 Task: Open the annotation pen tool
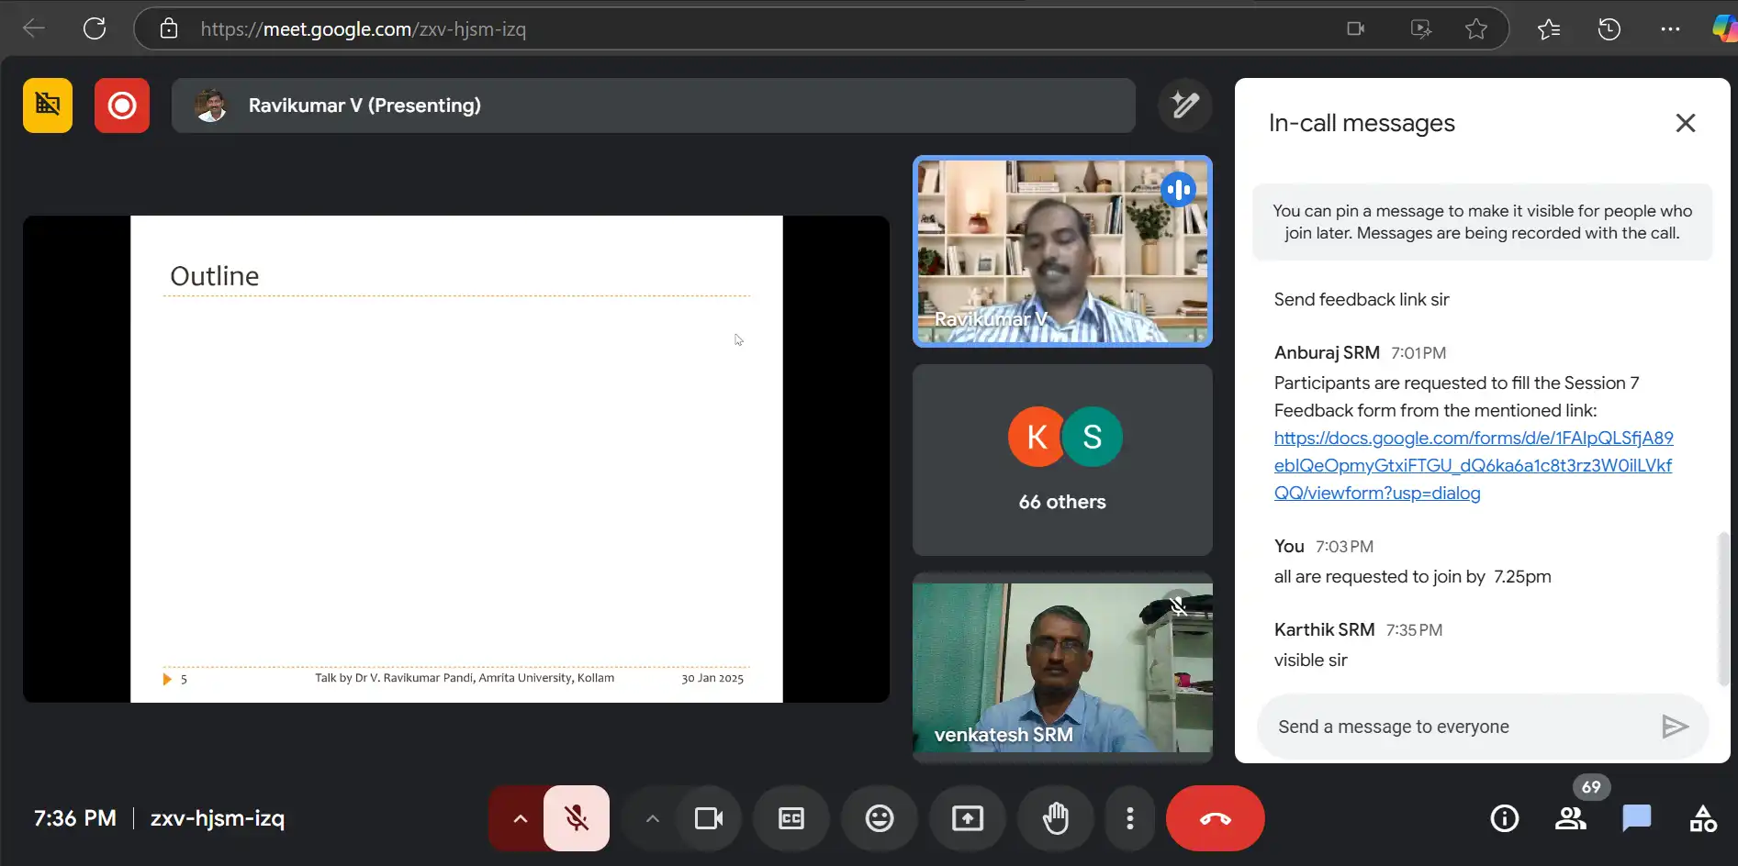point(1184,105)
